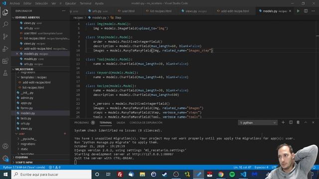Open the Archivo menu
The image size is (319, 179).
click(15, 3)
